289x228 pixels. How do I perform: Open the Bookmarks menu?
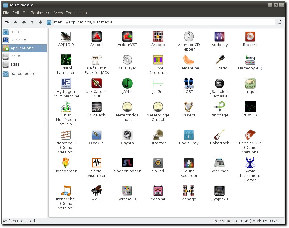click(x=41, y=13)
